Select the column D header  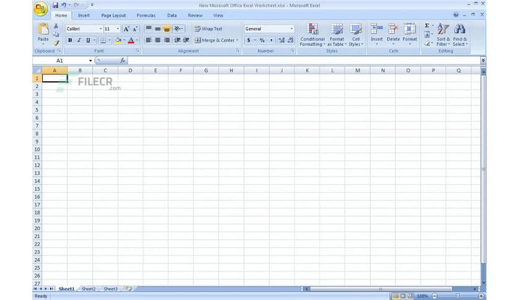click(130, 71)
